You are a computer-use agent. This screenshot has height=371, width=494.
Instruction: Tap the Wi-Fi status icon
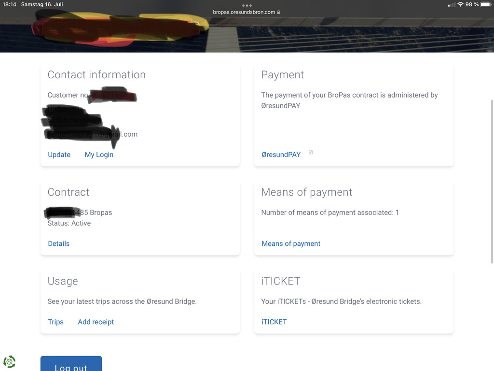pos(460,4)
